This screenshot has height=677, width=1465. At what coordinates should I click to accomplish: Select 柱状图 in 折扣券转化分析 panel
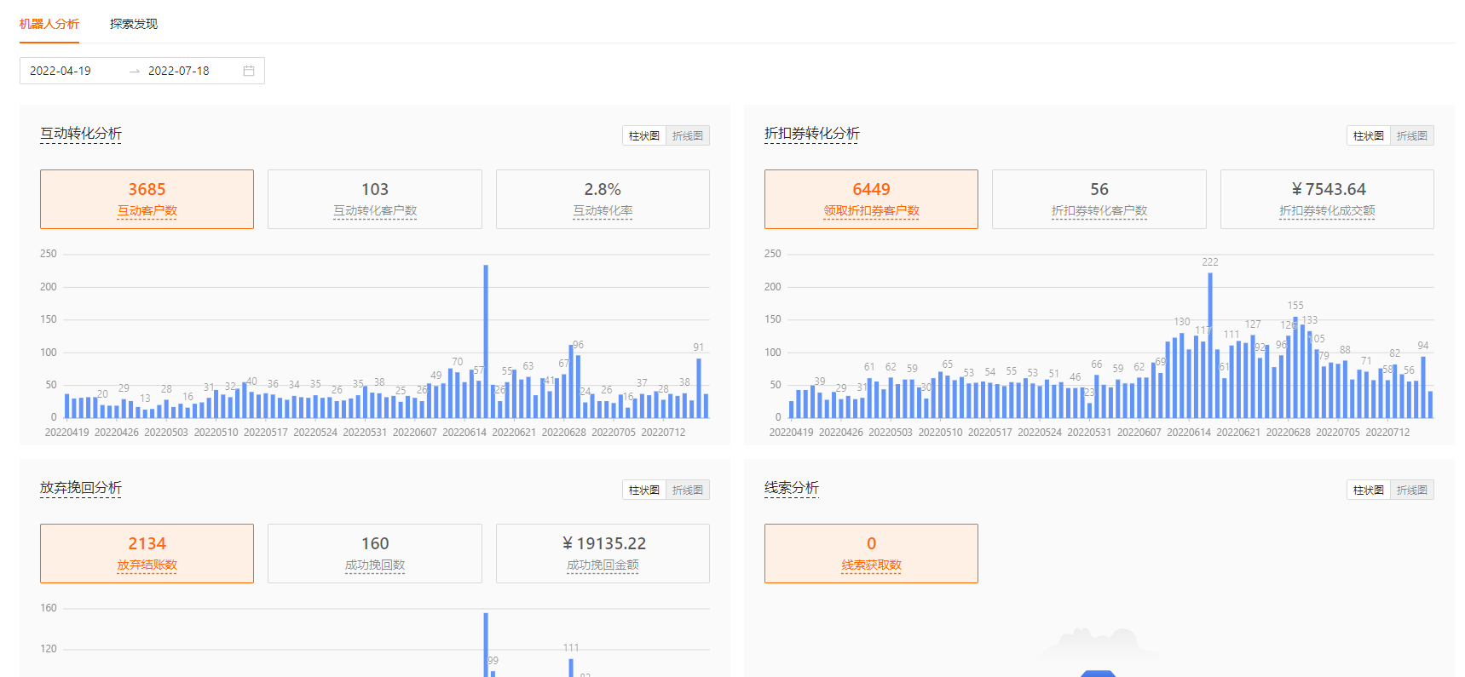click(1369, 135)
